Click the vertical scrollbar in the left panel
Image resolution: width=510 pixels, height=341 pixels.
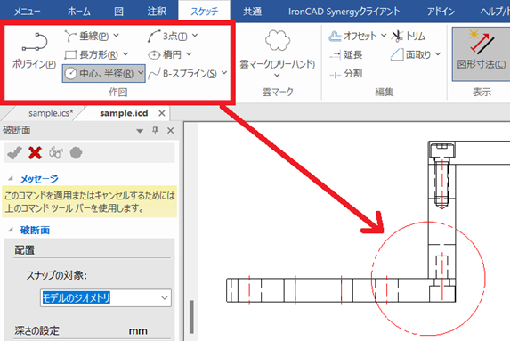[x=191, y=316]
